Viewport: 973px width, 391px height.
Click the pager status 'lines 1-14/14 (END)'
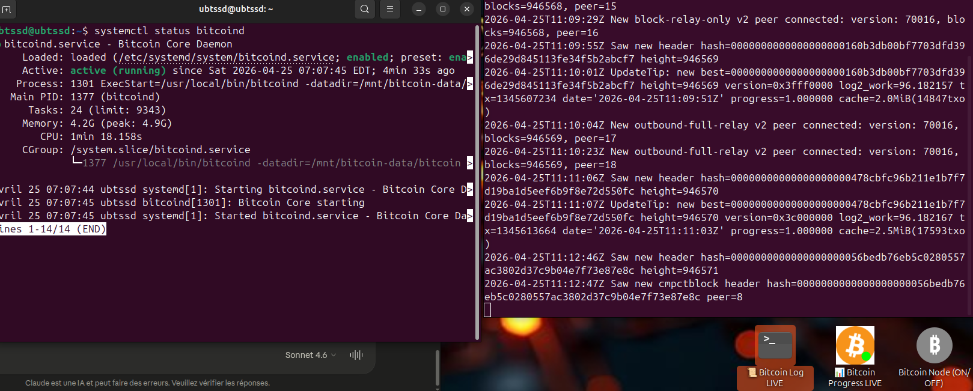tap(53, 229)
